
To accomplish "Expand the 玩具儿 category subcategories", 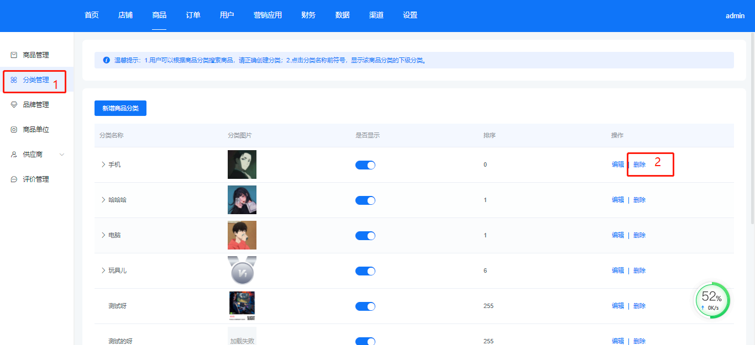I will pos(103,270).
